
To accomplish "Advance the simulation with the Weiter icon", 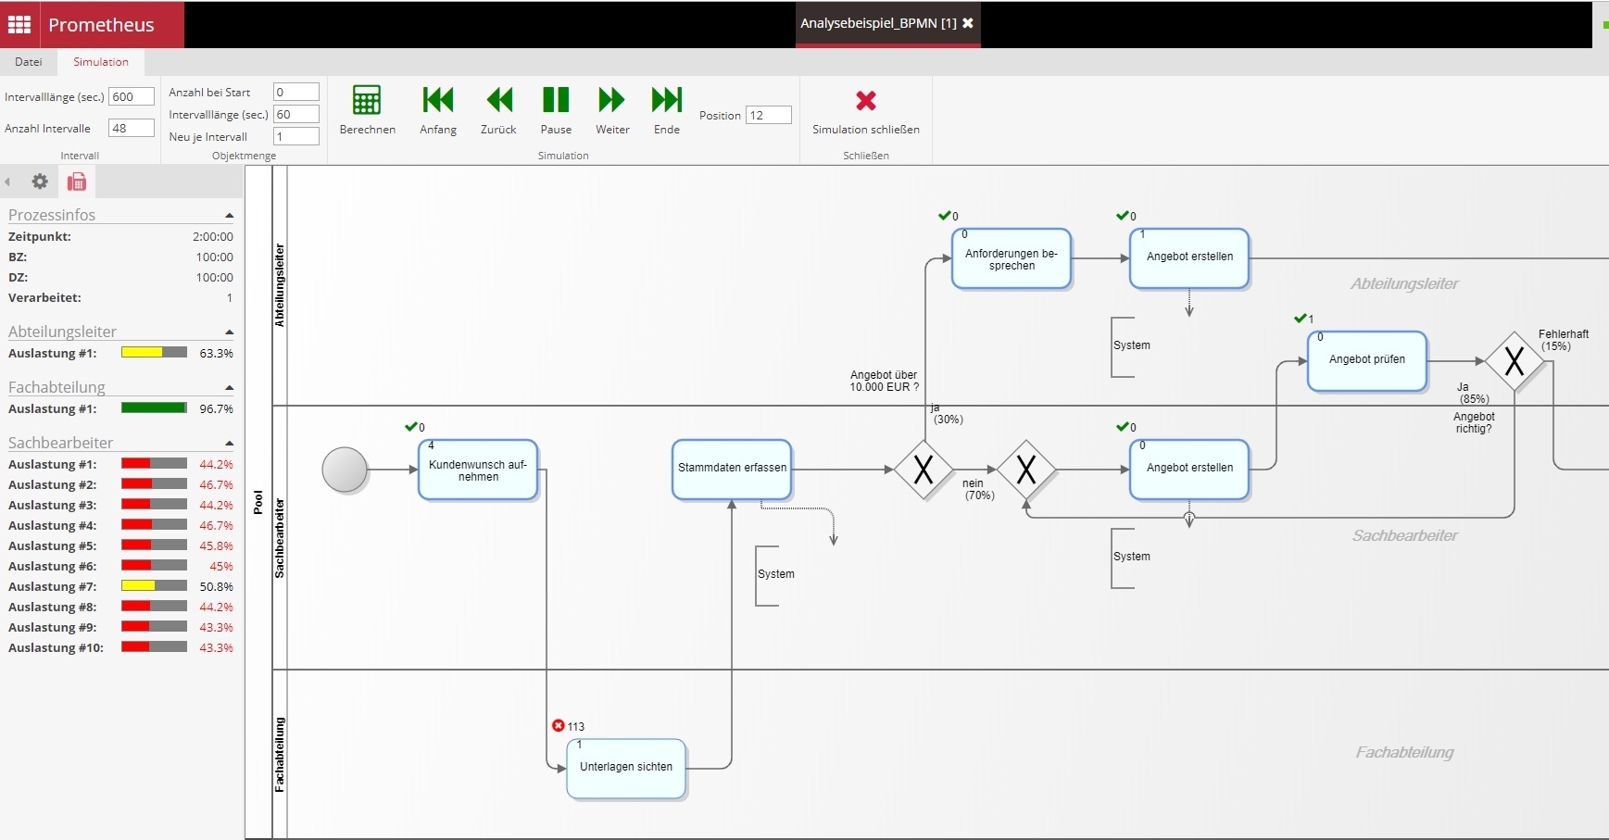I will (610, 100).
